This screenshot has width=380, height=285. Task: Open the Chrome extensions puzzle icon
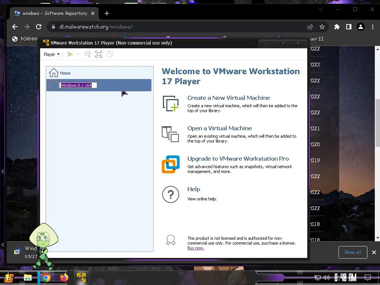click(337, 27)
